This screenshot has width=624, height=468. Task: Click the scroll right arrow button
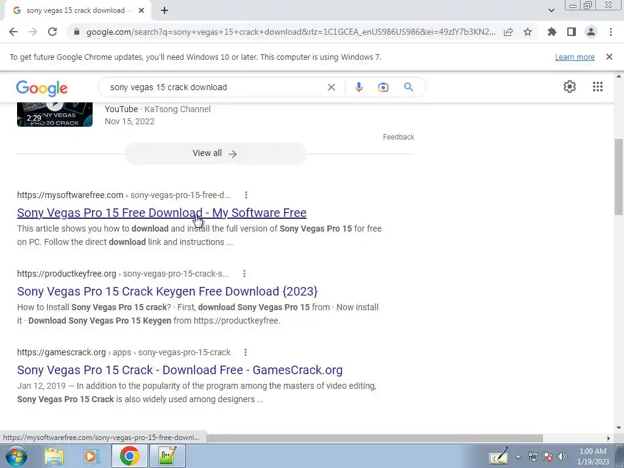pyautogui.click(x=609, y=438)
